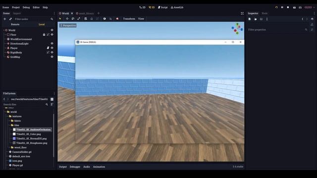Screen dimensions: 317x178
Task: Expand the wood_floor folder
Action: click(10, 147)
